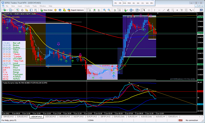Click the Profiles toolbar icon
This screenshot has width=205, height=123.
pos(10,10)
